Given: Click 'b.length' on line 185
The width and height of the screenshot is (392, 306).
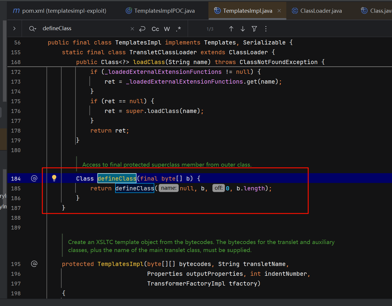Looking at the screenshot, I should click(x=251, y=188).
